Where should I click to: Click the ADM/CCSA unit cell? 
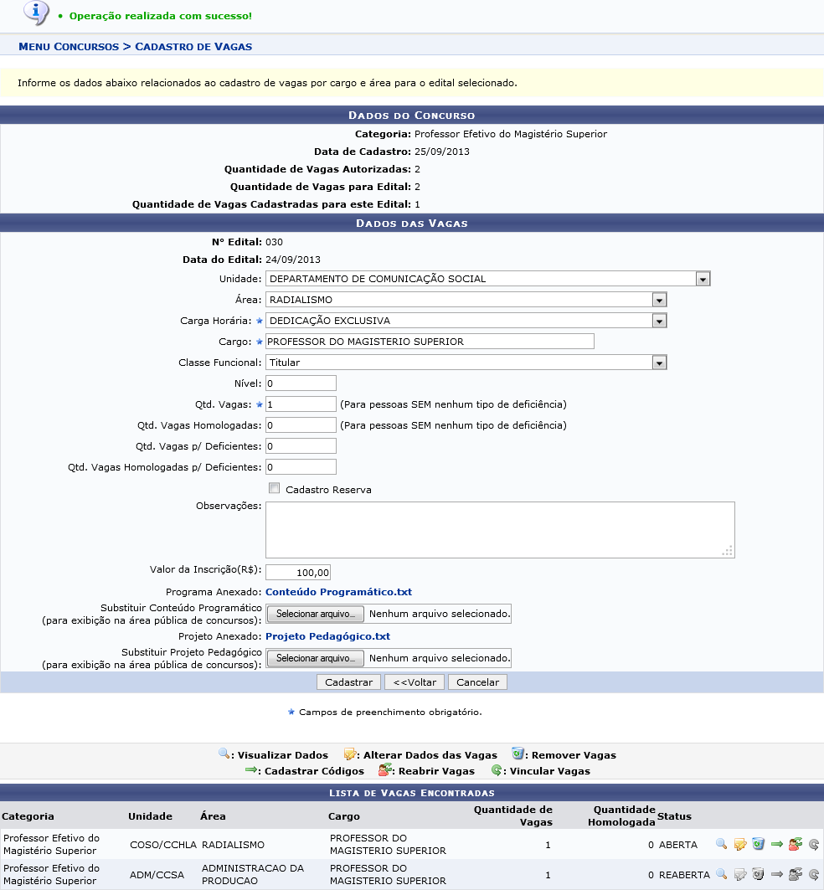point(157,875)
